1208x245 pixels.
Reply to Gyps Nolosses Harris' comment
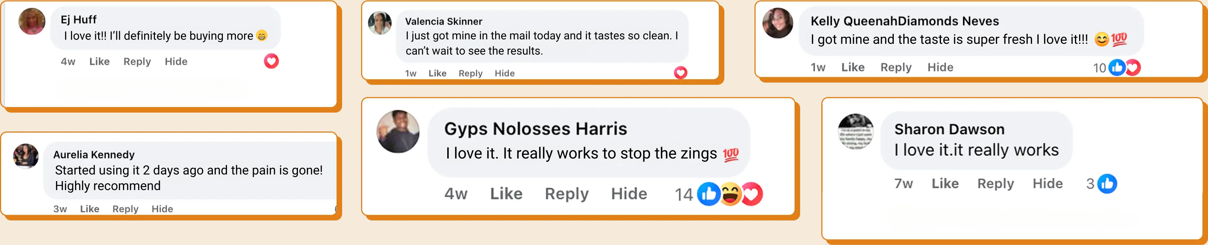(x=566, y=194)
